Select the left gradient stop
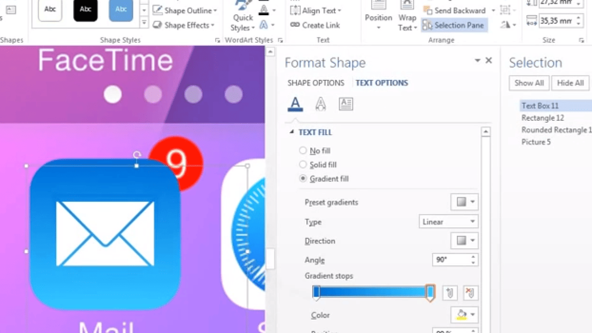Screen dimensions: 592x333 coord(316,293)
